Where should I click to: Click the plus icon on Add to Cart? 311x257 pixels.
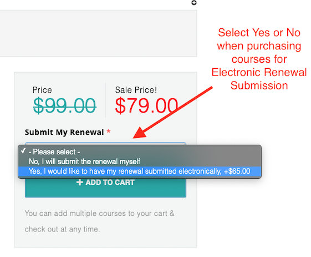pyautogui.click(x=79, y=182)
